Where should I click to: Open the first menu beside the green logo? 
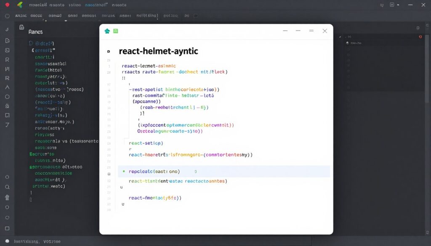38,5
